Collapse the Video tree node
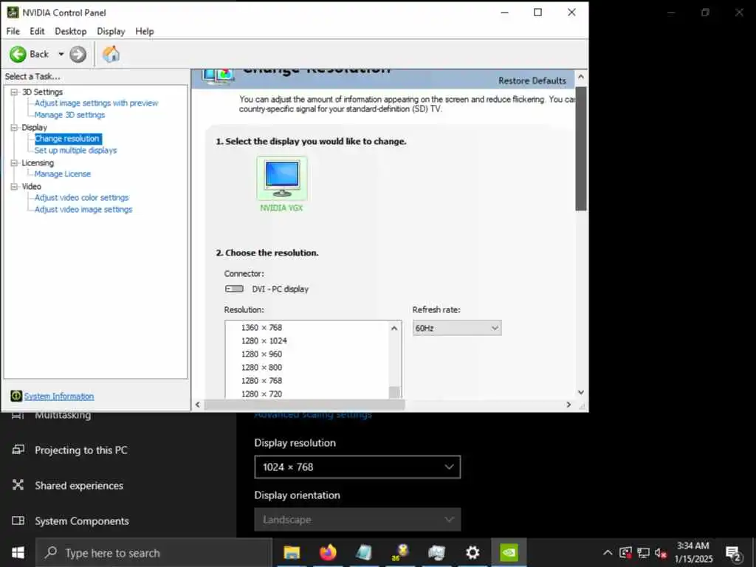 click(14, 186)
